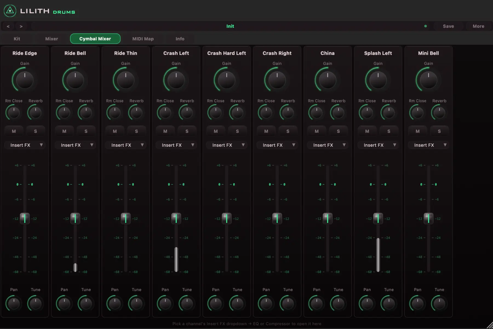493x329 pixels.
Task: Mute the Crash Right channel
Action: [x=266, y=131]
